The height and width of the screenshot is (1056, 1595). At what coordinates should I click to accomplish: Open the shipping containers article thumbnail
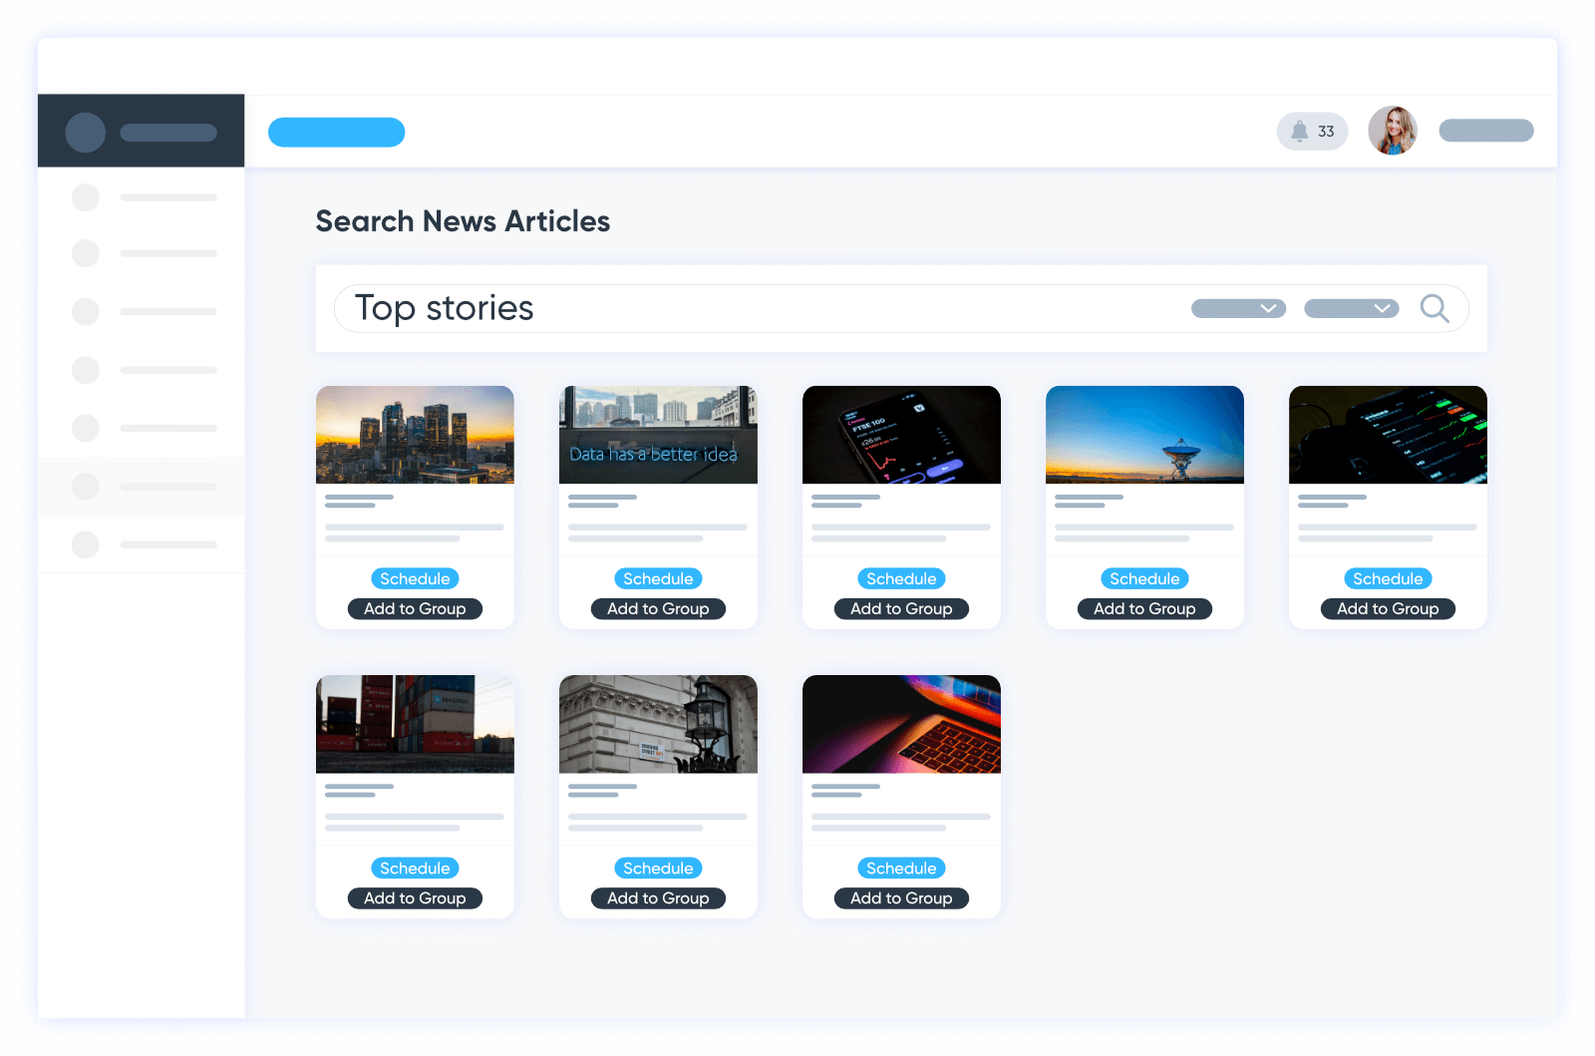415,724
